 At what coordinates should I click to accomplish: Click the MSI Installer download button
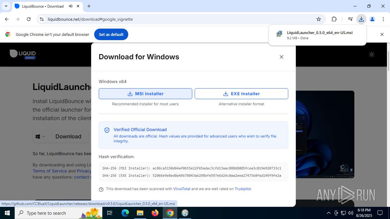(145, 94)
